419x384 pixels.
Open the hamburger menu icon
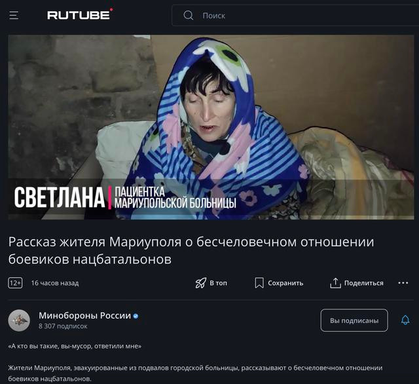(14, 15)
